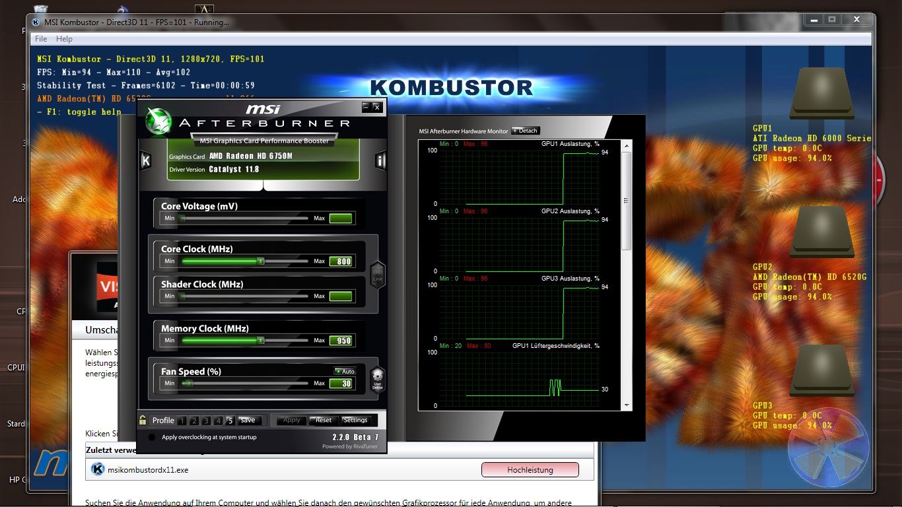Image resolution: width=902 pixels, height=507 pixels.
Task: Close the Afterburner window
Action: pyautogui.click(x=377, y=106)
